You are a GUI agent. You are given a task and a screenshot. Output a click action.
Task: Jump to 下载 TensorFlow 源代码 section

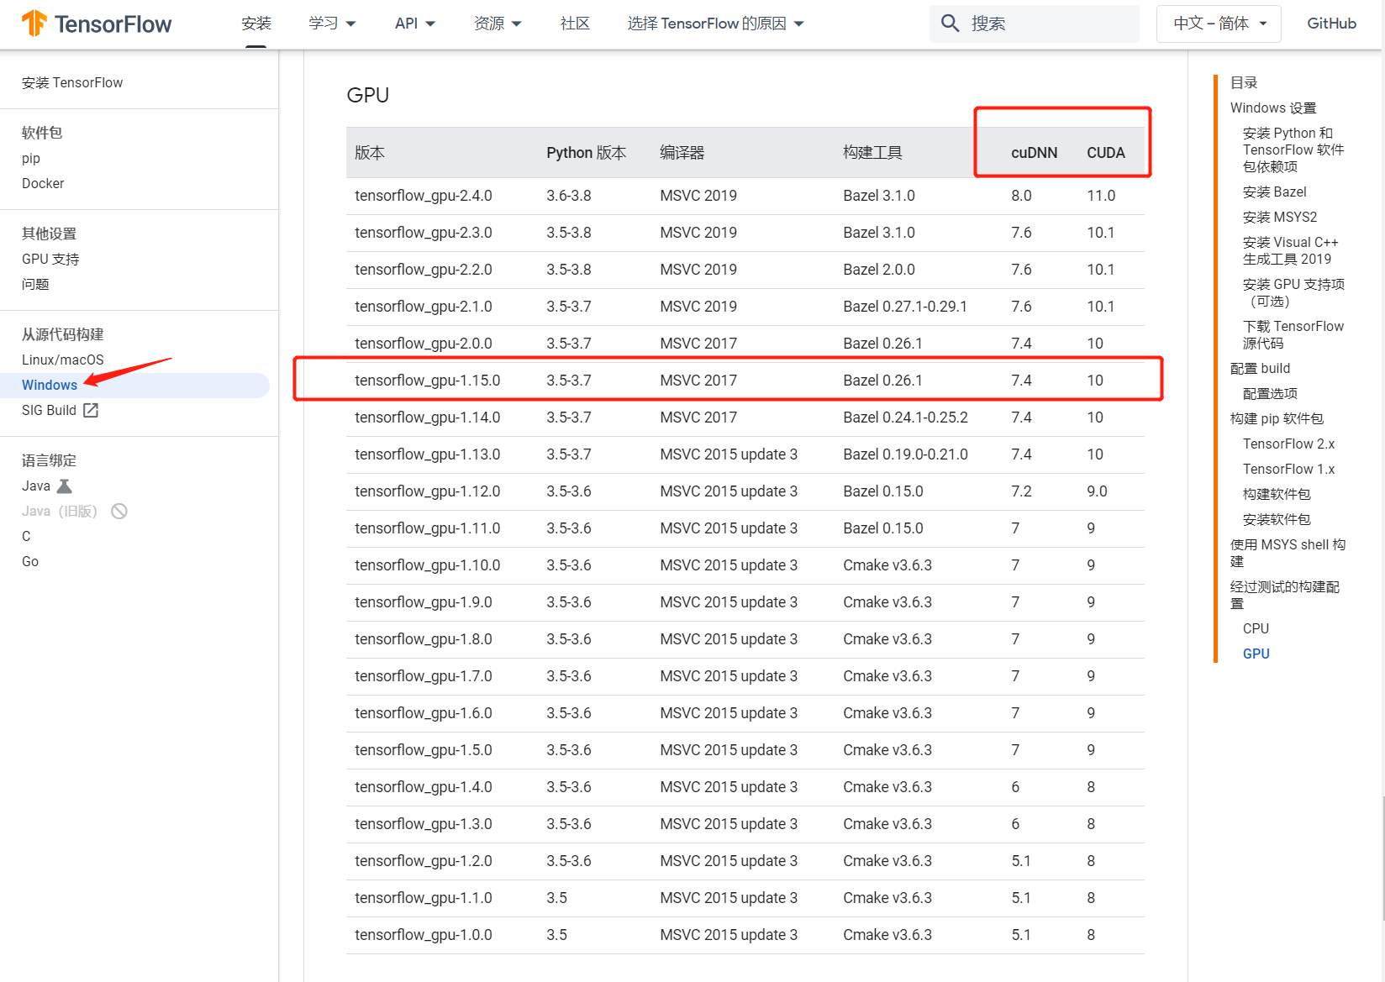1293,334
